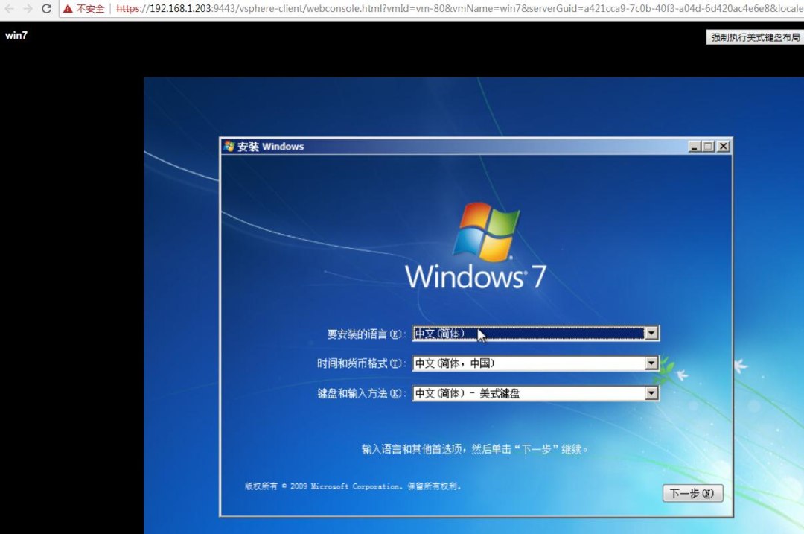Click the red insecure-connection warning icon
The height and width of the screenshot is (534, 804).
pyautogui.click(x=68, y=9)
